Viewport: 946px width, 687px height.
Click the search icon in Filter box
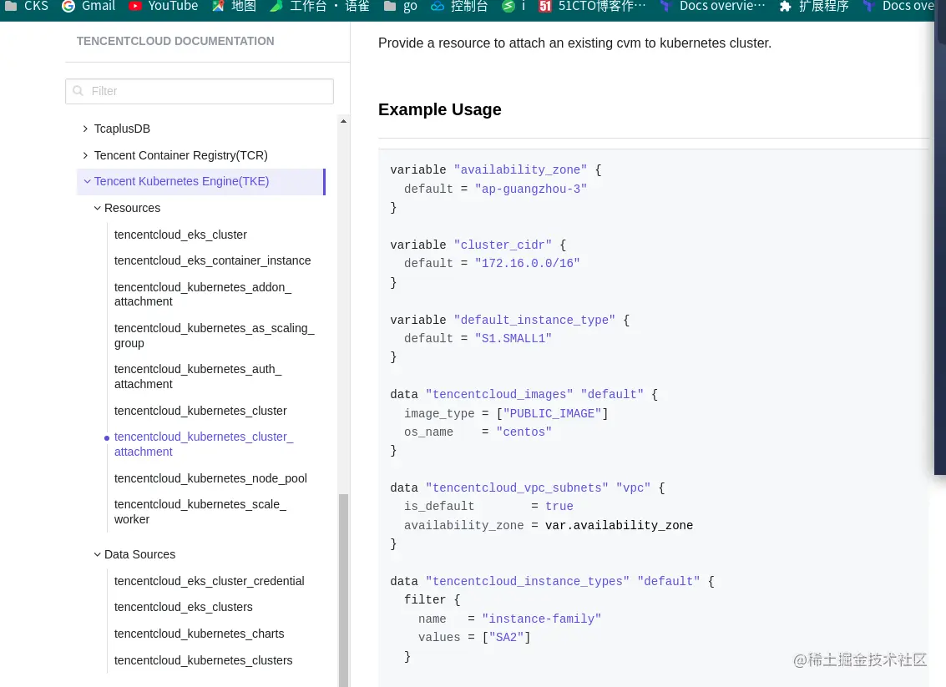click(x=78, y=91)
